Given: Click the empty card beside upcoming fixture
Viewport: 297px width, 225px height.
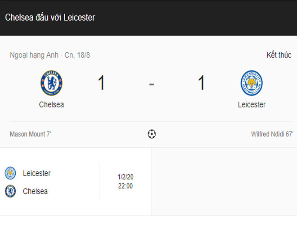Looking at the screenshot, I should 224,182.
